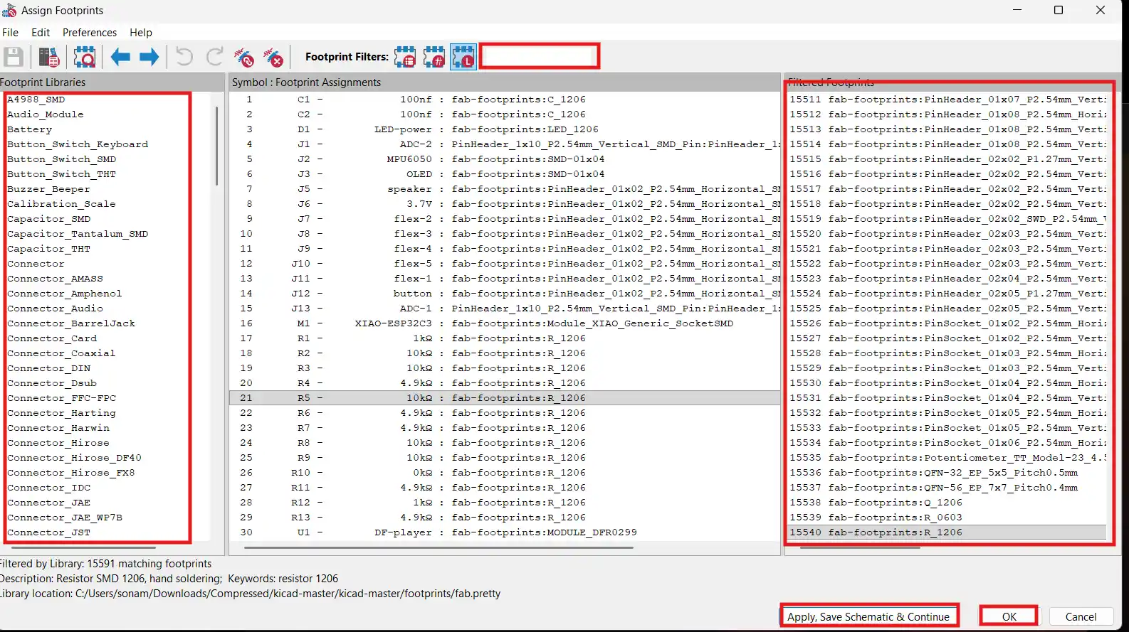1129x632 pixels.
Task: Open the Preferences menu
Action: (x=90, y=33)
